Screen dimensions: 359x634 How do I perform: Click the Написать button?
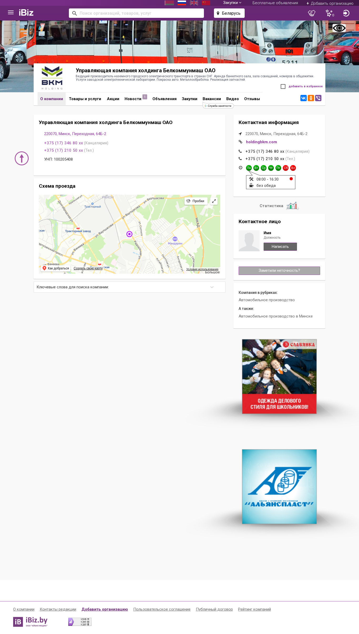[x=280, y=247]
